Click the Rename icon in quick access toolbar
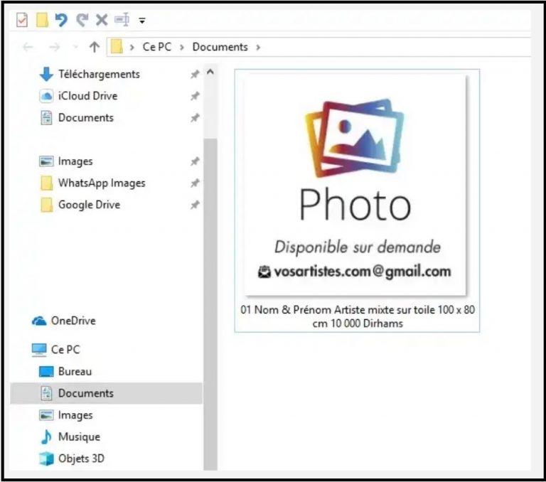The height and width of the screenshot is (482, 546). point(122,20)
